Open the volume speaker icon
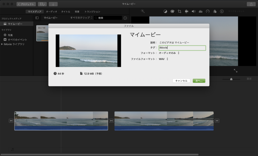 (193, 12)
